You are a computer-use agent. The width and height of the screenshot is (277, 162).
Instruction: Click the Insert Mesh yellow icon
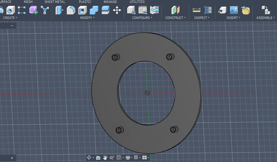point(245,10)
